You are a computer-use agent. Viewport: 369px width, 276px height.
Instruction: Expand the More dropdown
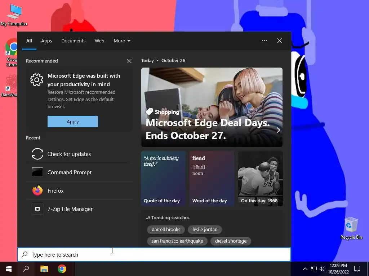tap(122, 41)
